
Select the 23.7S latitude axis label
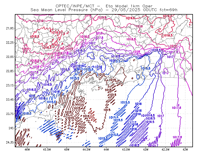tap(10, 114)
